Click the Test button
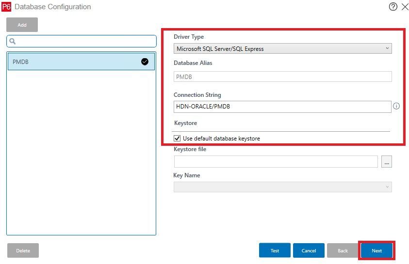Screen dimensions: 409x264 point(275,250)
